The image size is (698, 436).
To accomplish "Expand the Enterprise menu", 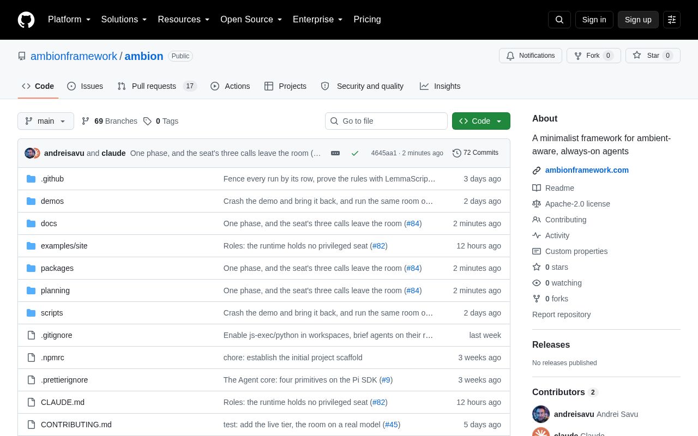I will click(x=318, y=20).
